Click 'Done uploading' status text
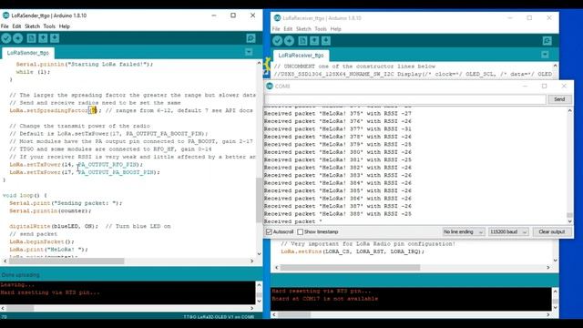The image size is (583, 328). (20, 275)
